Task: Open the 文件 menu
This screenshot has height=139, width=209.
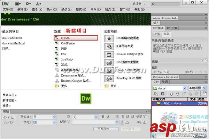Action: click(8, 9)
